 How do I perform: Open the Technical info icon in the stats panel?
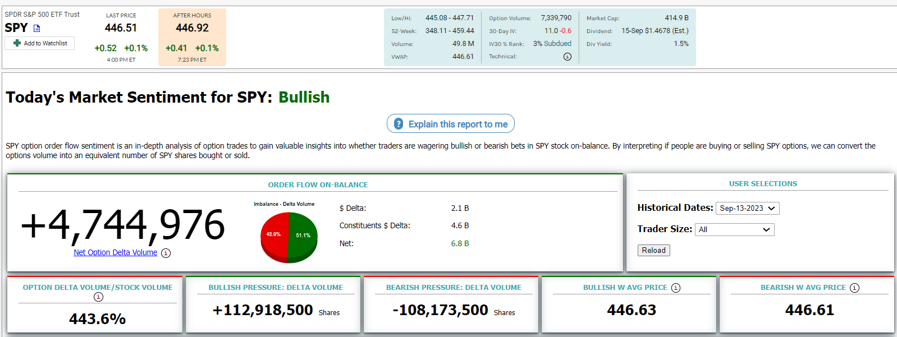[x=568, y=57]
